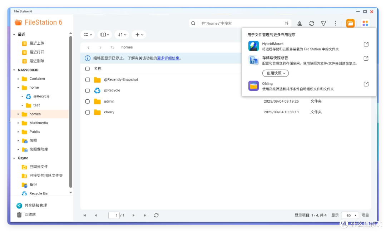This screenshot has width=386, height=232.
Task: Refresh the file list from top toolbar
Action: click(312, 23)
